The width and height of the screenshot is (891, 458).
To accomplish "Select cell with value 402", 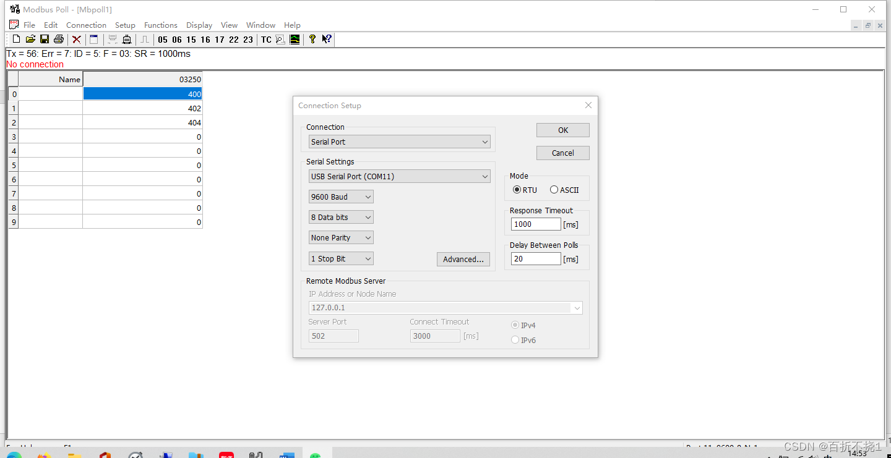I will tap(142, 108).
